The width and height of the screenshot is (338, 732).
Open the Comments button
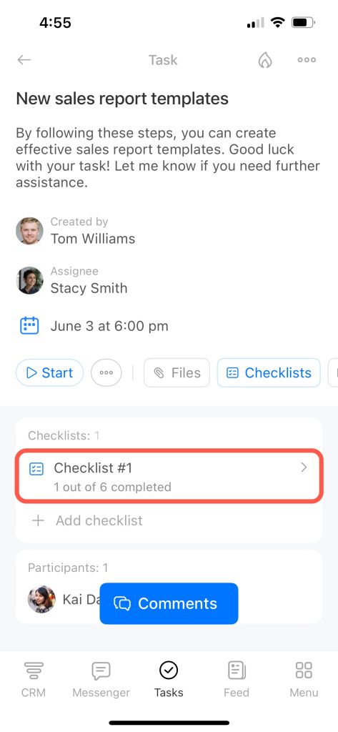[169, 603]
